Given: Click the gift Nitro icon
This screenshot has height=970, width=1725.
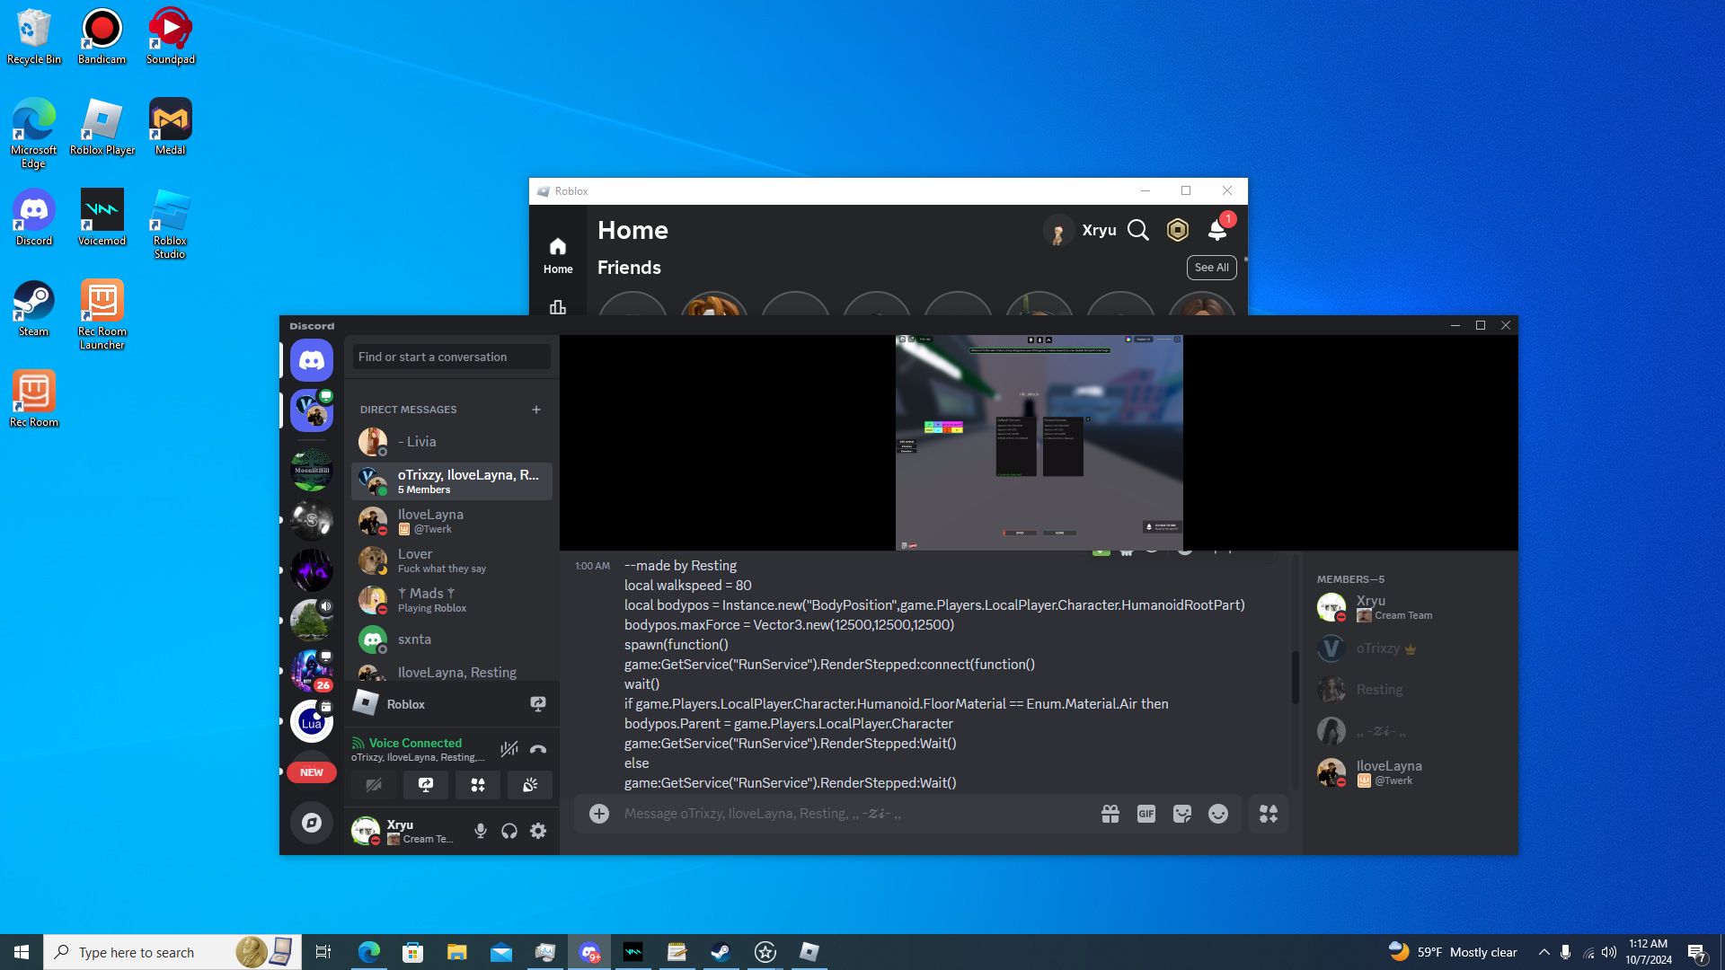Looking at the screenshot, I should coord(1110,814).
